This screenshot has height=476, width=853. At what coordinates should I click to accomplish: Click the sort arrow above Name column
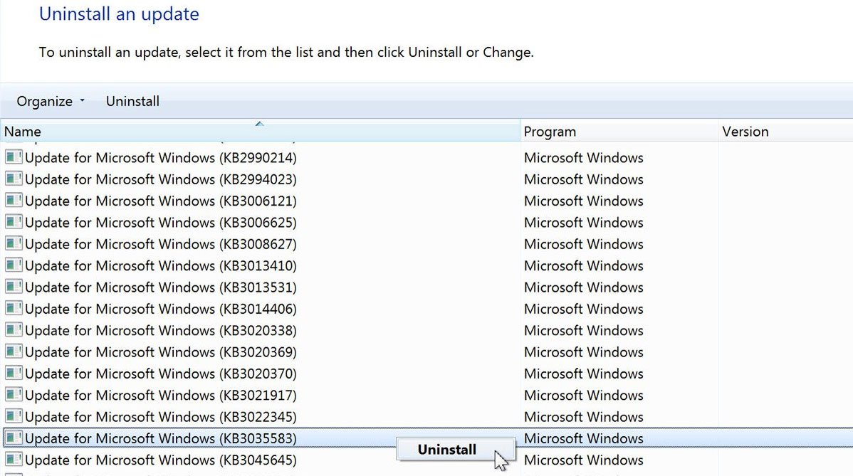[x=259, y=124]
